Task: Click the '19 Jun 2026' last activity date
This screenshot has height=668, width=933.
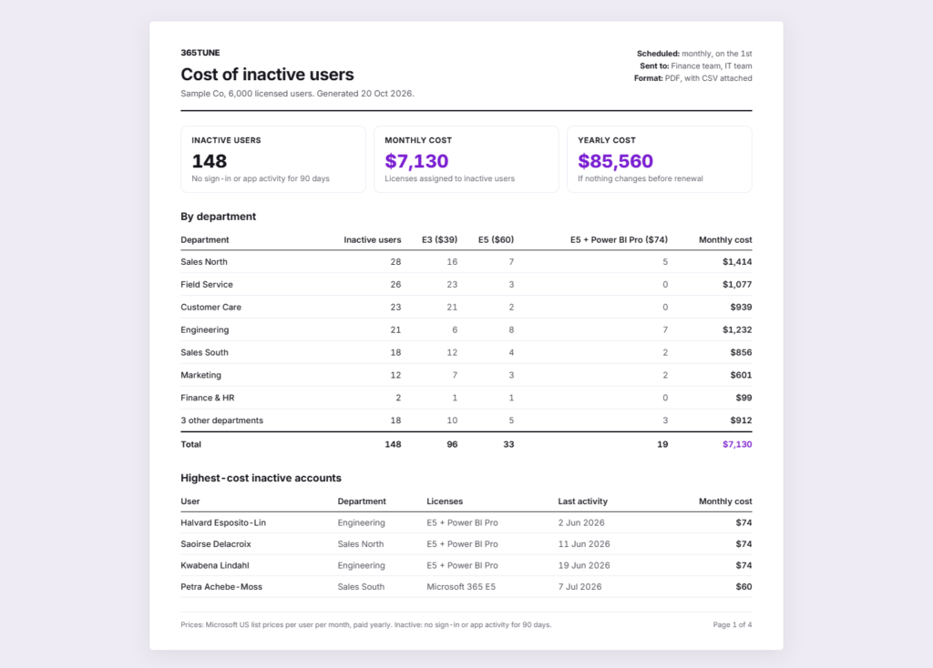Action: [584, 566]
